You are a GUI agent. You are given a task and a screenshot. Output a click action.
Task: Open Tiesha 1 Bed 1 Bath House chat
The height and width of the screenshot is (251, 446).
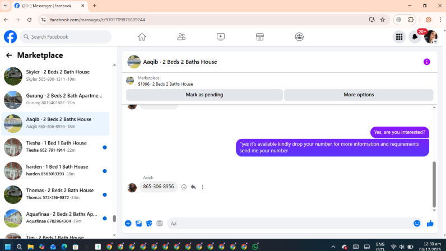55,147
